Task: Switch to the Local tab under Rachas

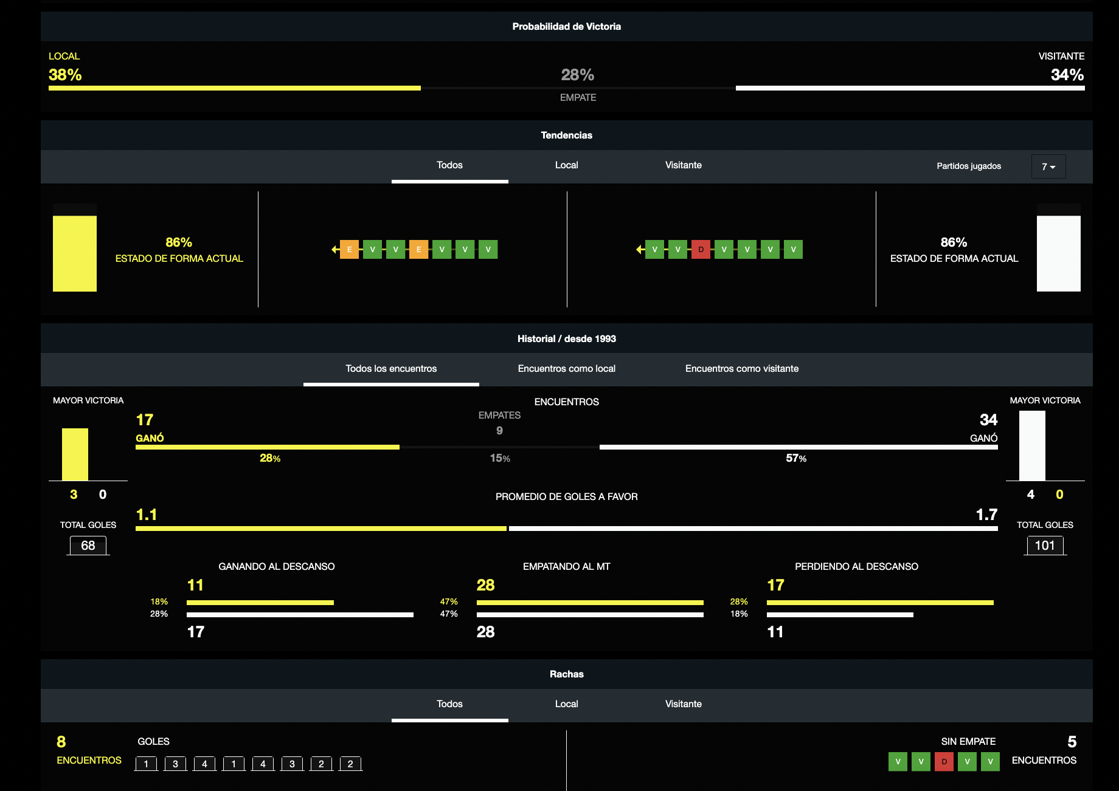Action: pos(566,704)
